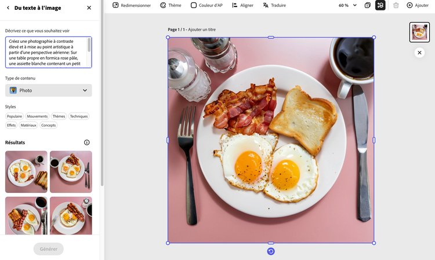
Task: Choose result with bacon on left side of plate
Action: coord(26,215)
